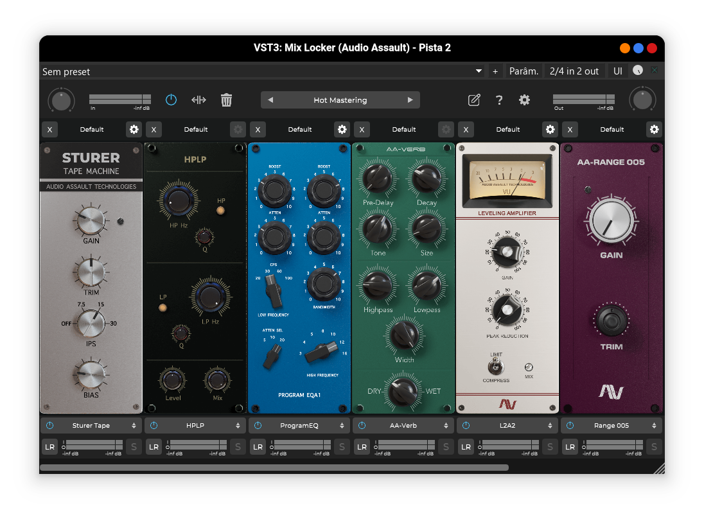Remove the HPLP module with X
The height and width of the screenshot is (517, 704).
pyautogui.click(x=153, y=130)
